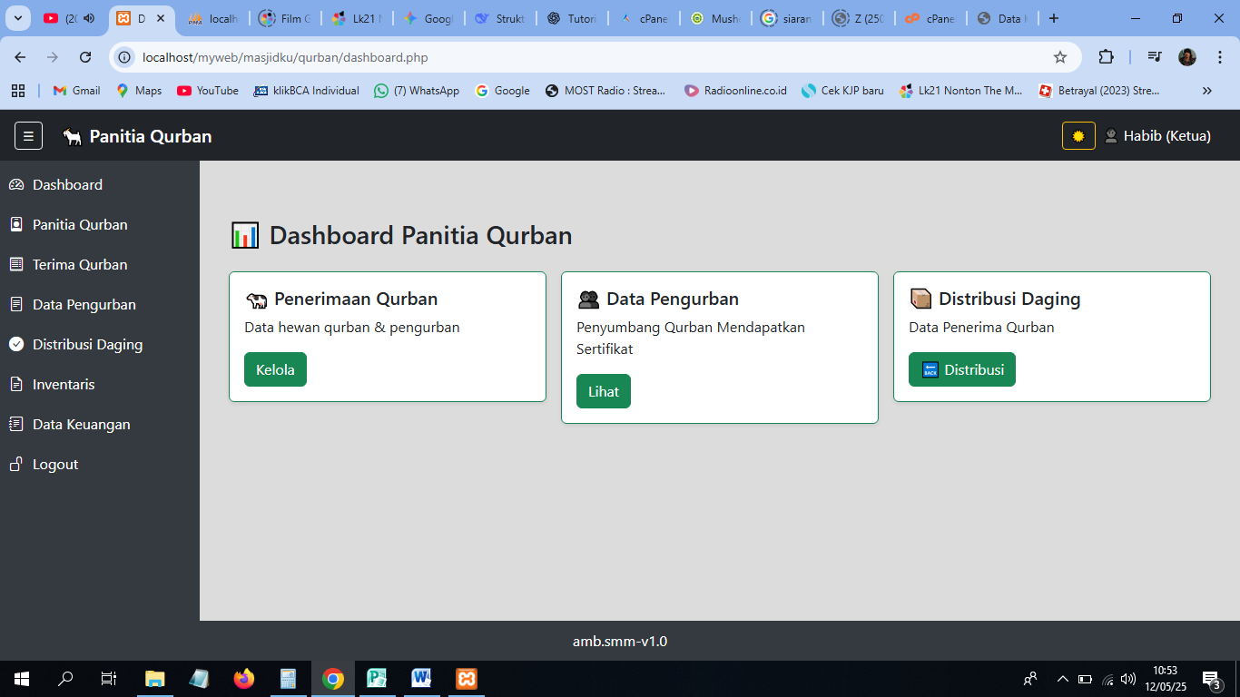
Task: Click the Distribusi button
Action: click(962, 368)
